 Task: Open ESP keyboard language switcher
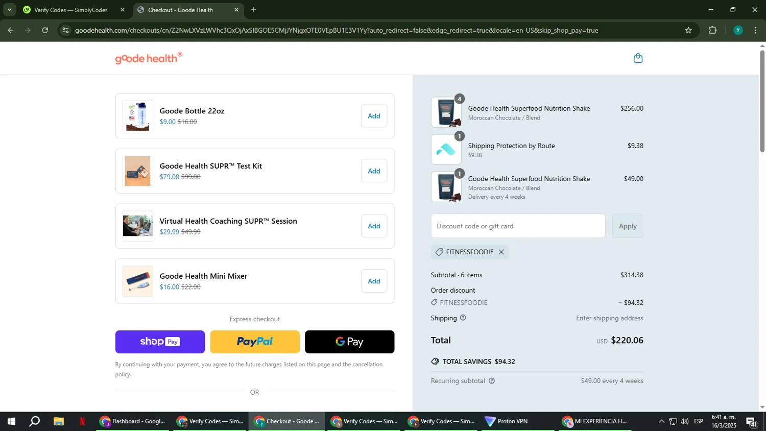tap(699, 422)
